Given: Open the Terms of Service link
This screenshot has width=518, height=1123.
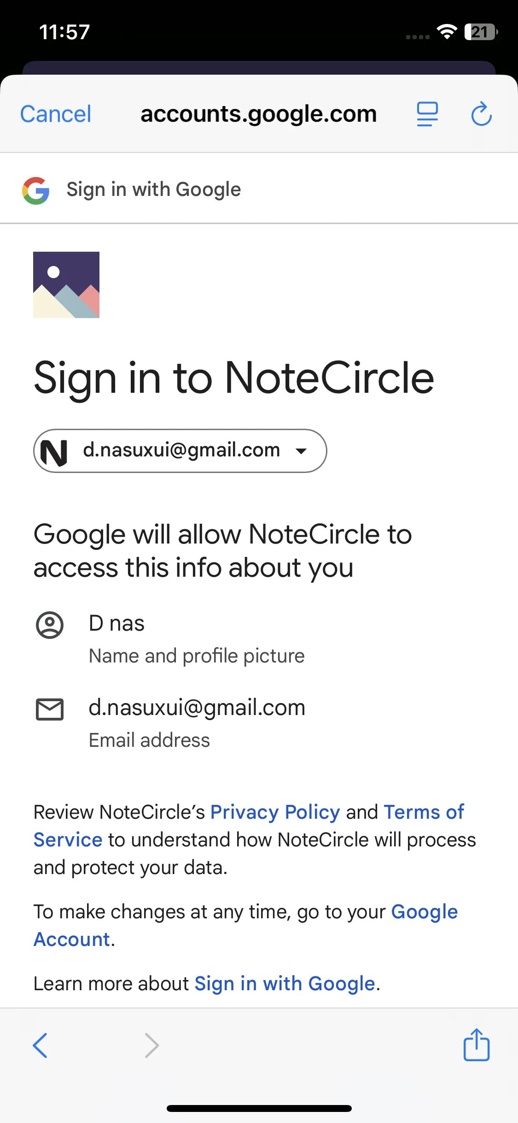Looking at the screenshot, I should click(x=424, y=812).
